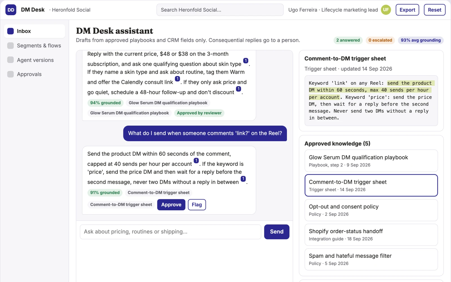Click playbook source chip beside '94% grounded'
451x282 pixels.
tap(168, 103)
